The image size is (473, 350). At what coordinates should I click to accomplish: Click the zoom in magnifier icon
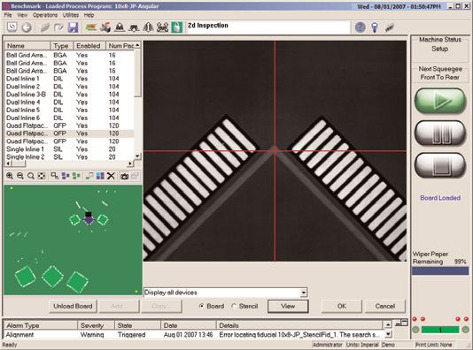[10, 176]
